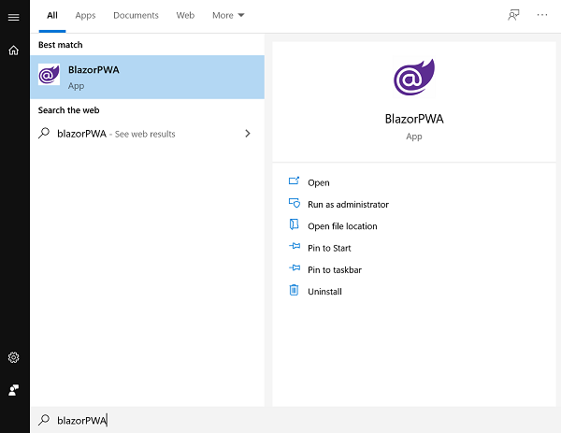
Task: Click the BlazorPWA title in details pane
Action: coord(414,119)
